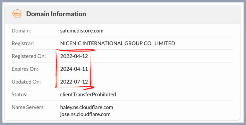
Task: Click the Domain: label
Action: pyautogui.click(x=21, y=31)
